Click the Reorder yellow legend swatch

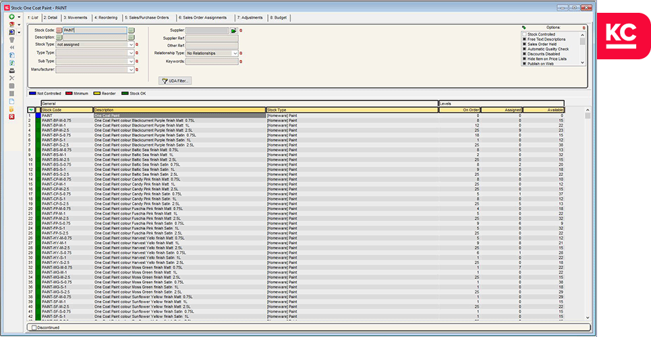96,94
